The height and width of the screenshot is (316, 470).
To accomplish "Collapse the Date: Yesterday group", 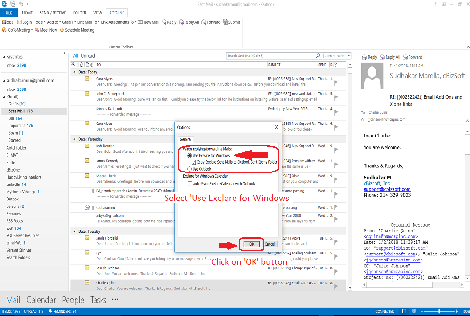I will coord(74,139).
